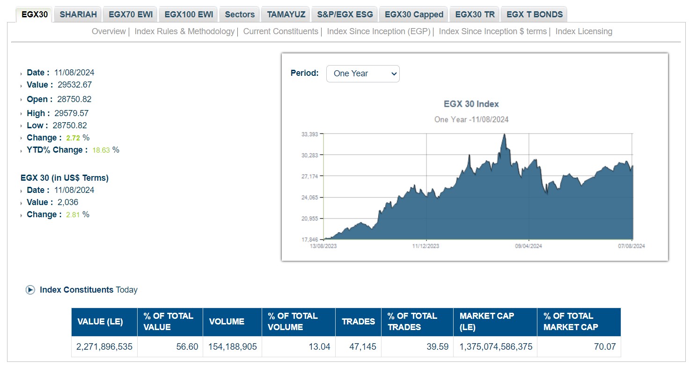Click the US$ Value 2,036
690x368 pixels.
pyautogui.click(x=68, y=202)
